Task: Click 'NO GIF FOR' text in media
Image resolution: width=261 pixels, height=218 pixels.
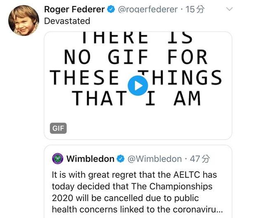Action: tap(136, 57)
